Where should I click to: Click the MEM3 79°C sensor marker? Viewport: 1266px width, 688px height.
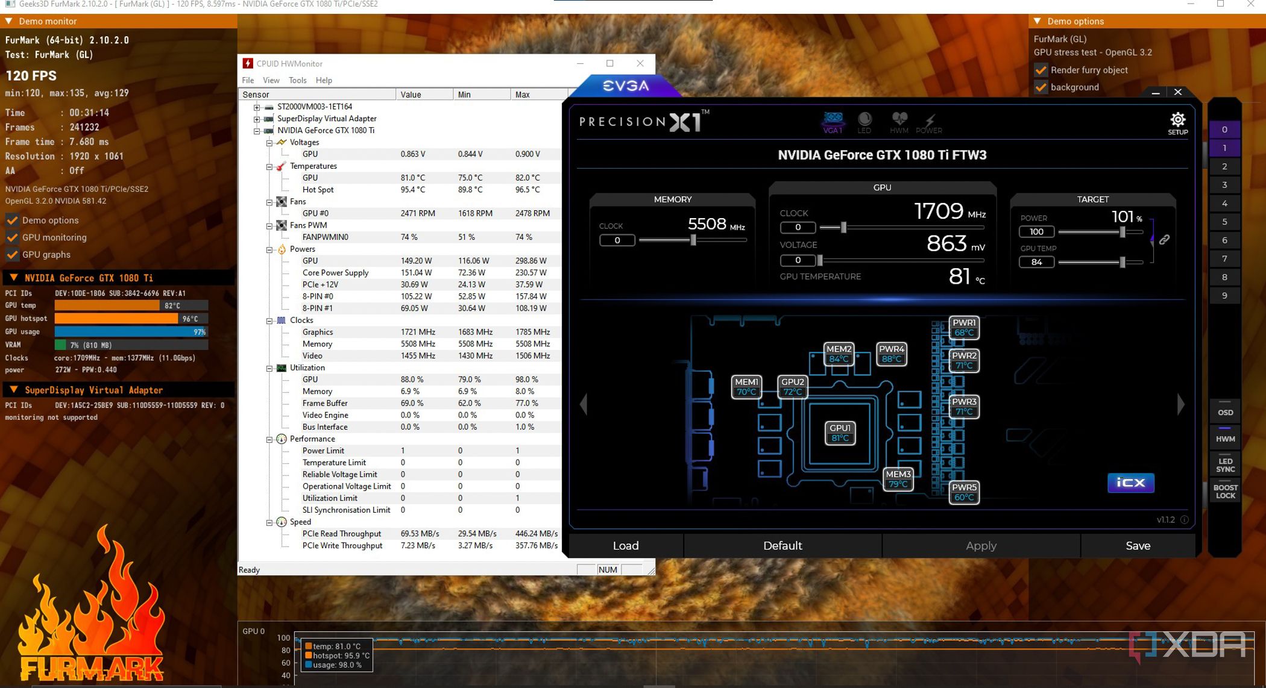click(898, 479)
